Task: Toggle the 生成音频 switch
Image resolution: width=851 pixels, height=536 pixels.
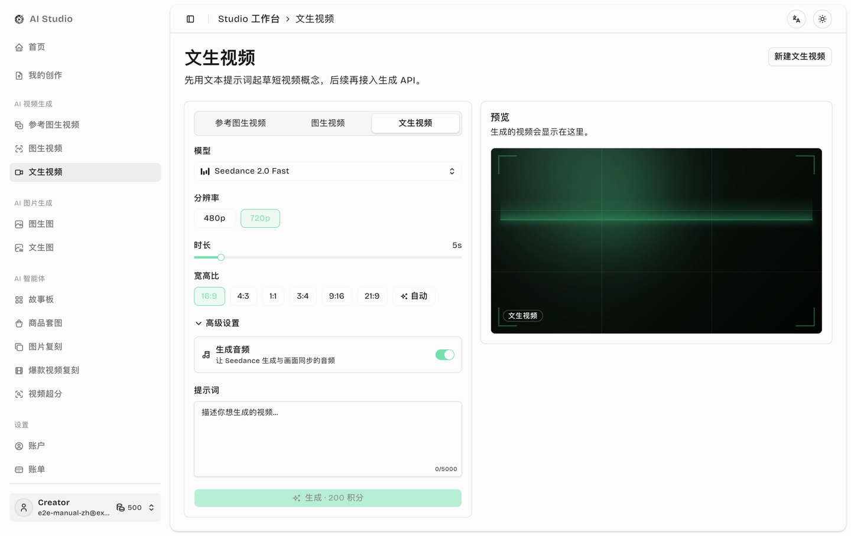Action: (445, 355)
